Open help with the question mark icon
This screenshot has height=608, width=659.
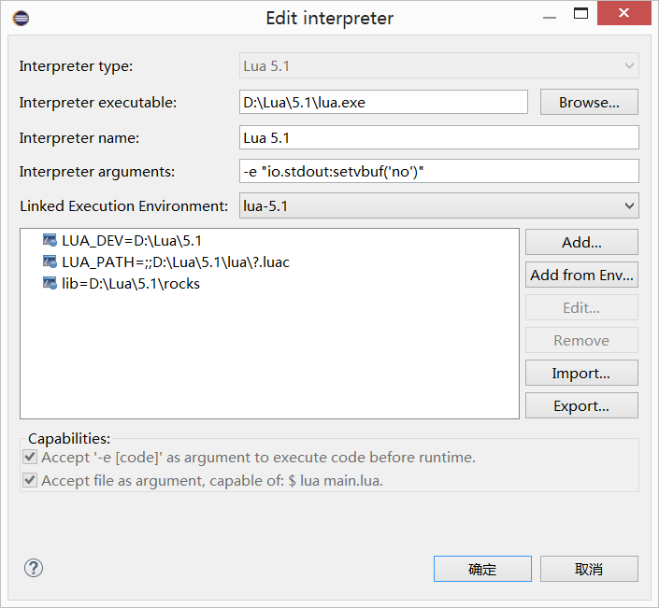point(34,568)
